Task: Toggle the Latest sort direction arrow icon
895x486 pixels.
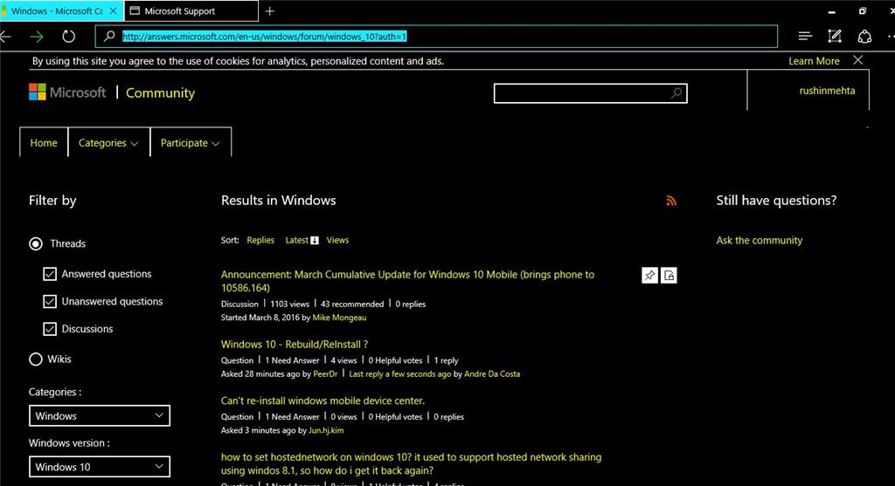Action: [315, 241]
